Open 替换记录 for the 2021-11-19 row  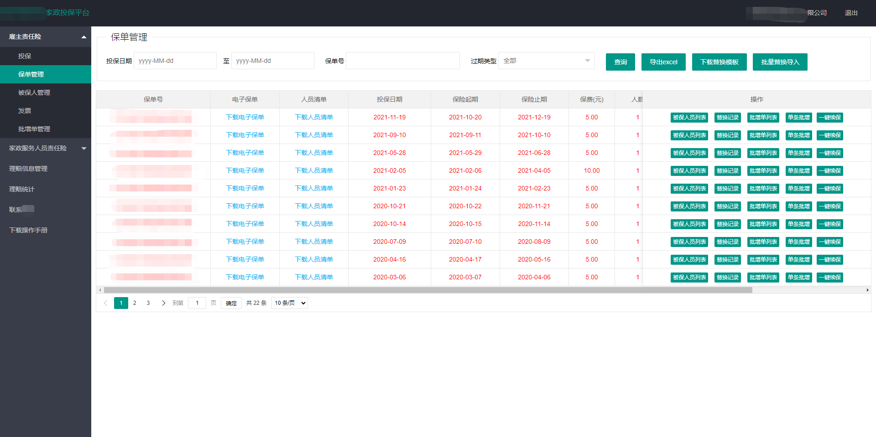(728, 118)
